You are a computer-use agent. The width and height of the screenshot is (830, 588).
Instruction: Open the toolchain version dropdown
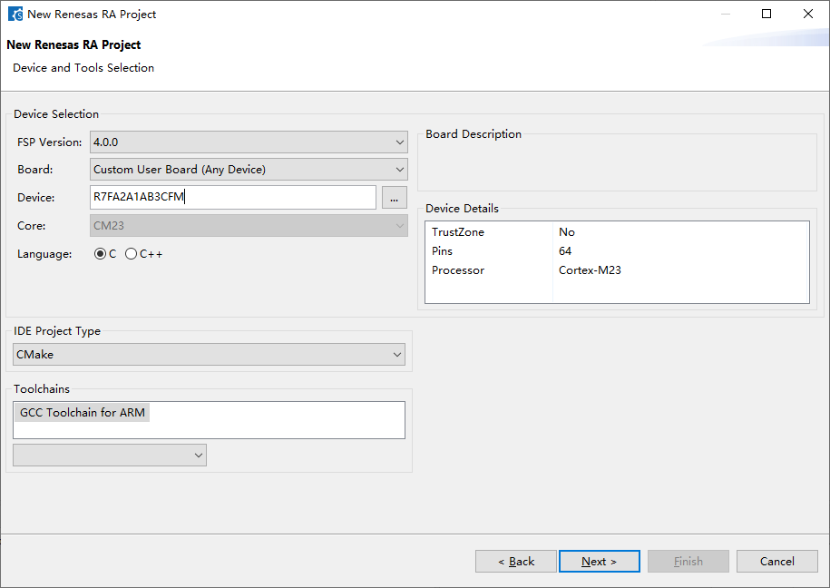pyautogui.click(x=110, y=455)
